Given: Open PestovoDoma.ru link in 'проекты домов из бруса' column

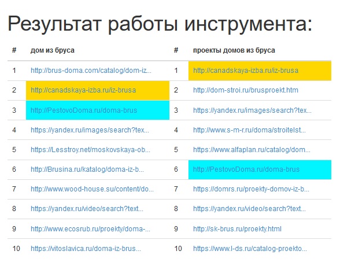Looking at the screenshot, I should tap(246, 169).
